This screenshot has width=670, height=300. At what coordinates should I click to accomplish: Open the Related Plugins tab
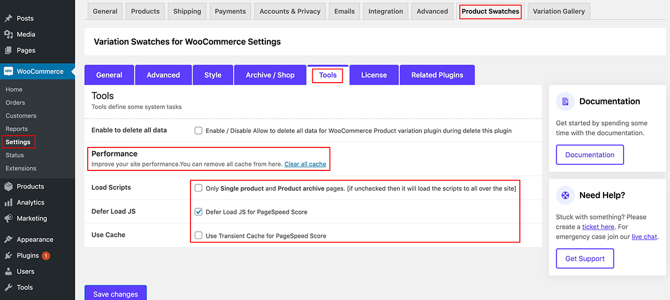pos(437,75)
